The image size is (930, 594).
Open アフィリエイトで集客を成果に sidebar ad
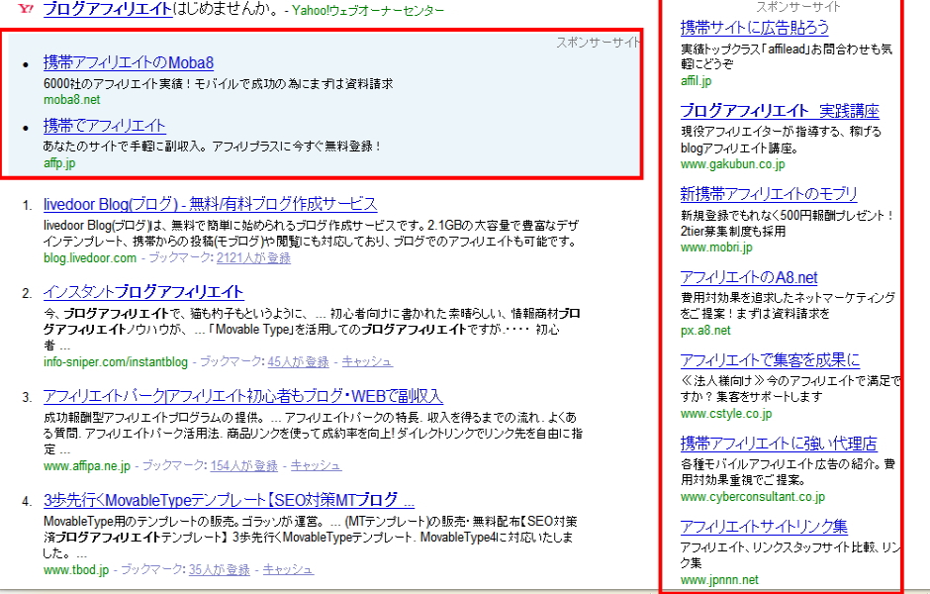point(770,360)
